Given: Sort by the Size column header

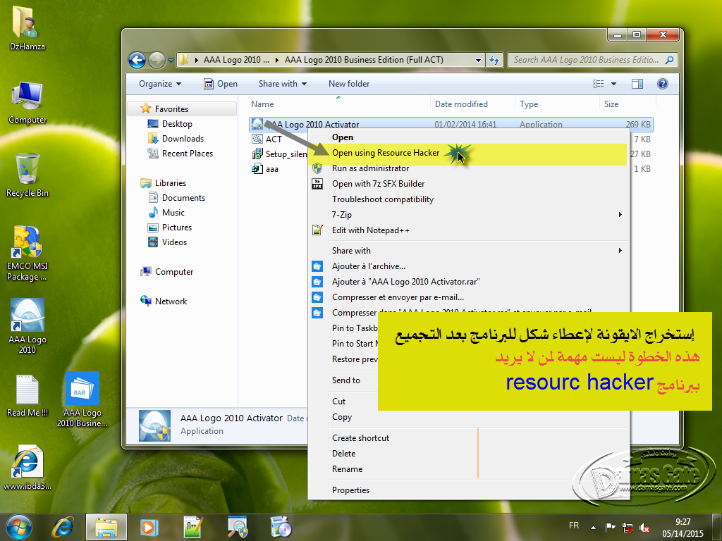Looking at the screenshot, I should point(627,104).
